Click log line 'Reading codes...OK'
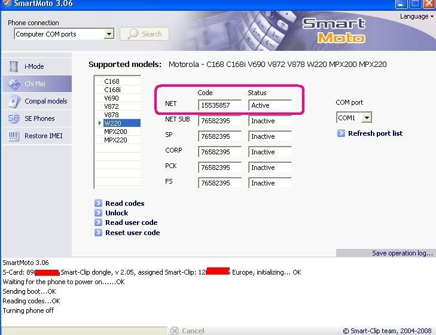 tap(31, 301)
